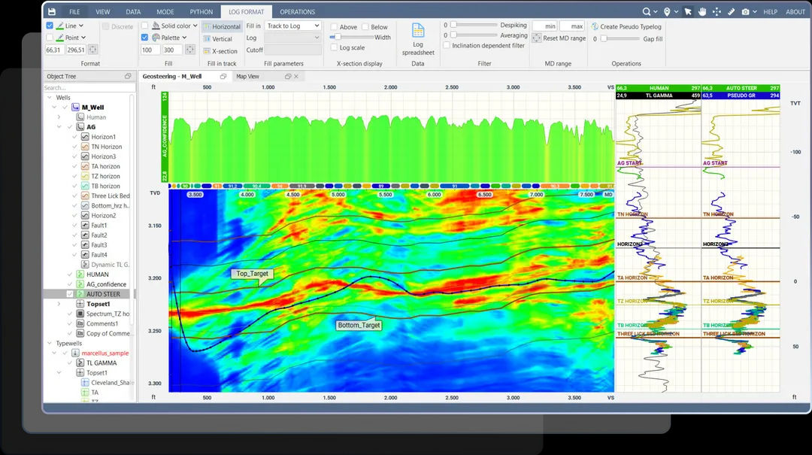This screenshot has width=812, height=455.
Task: Select the ruler measure tool
Action: coord(732,11)
